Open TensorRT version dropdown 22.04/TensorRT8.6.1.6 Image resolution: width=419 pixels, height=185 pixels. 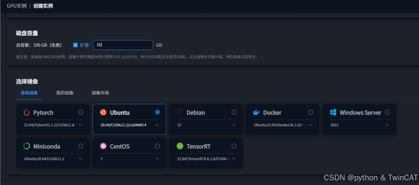206,159
